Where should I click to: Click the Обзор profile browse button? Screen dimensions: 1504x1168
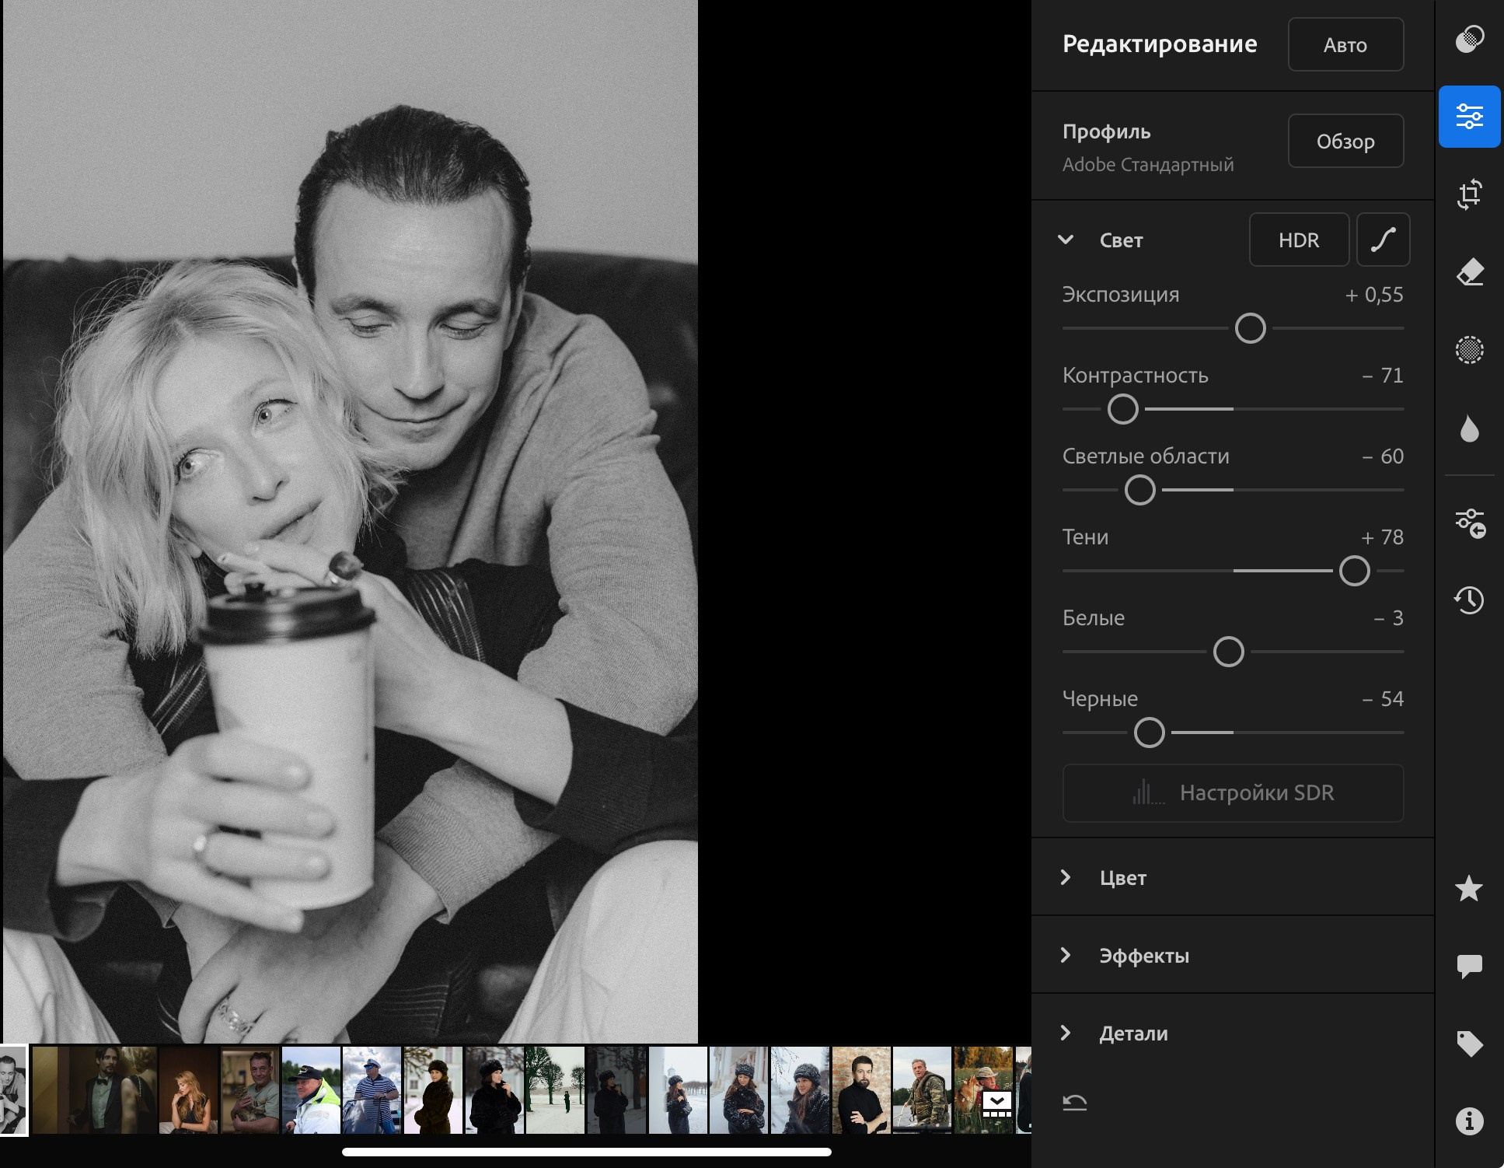pos(1345,142)
